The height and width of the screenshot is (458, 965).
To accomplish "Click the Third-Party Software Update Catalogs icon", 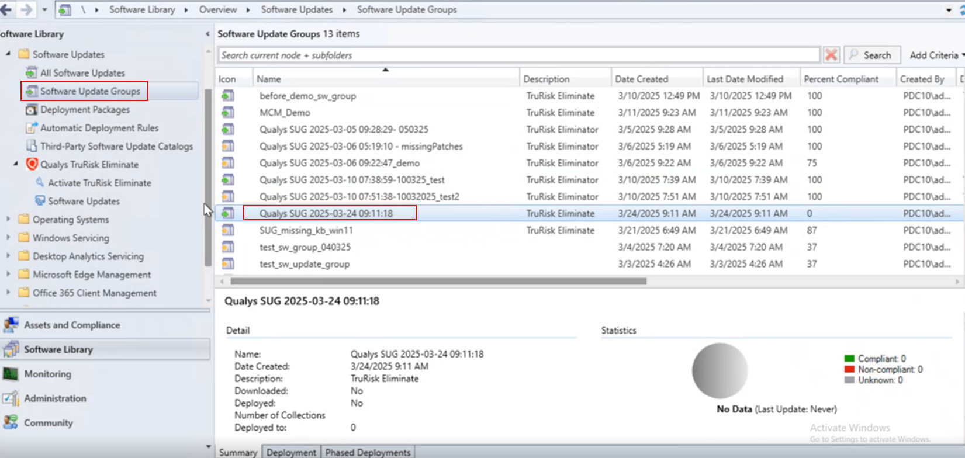I will pos(32,146).
